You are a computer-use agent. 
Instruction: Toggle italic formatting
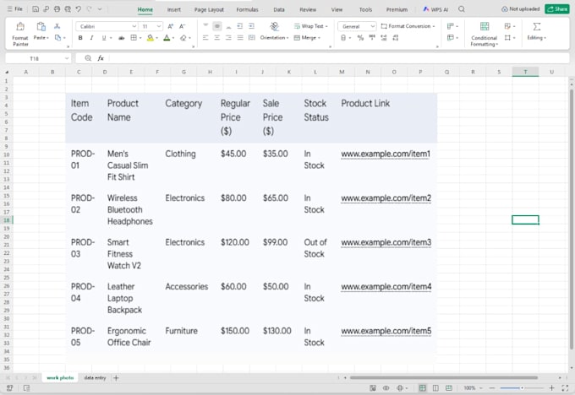[91, 38]
